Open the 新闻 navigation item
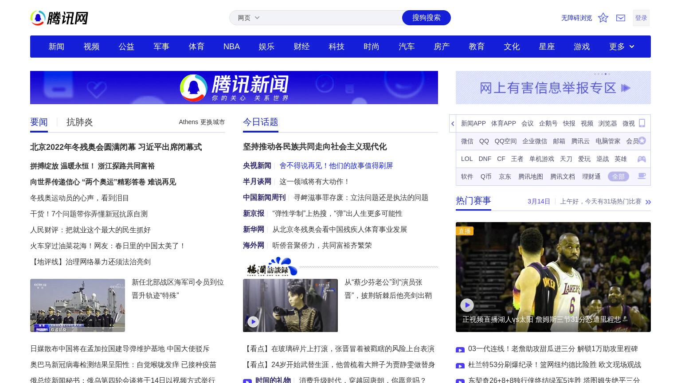 (56, 47)
